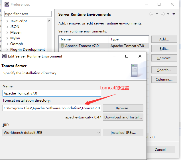Screen dimensions: 181x160
Task: Close the Edit Server Runtime Environment dialog
Action: coord(140,56)
